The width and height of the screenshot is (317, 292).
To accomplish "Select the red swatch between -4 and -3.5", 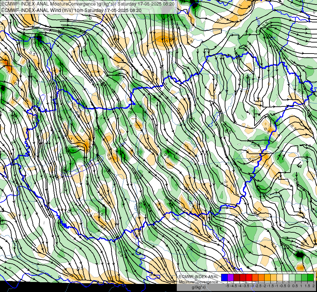I will [243, 278].
